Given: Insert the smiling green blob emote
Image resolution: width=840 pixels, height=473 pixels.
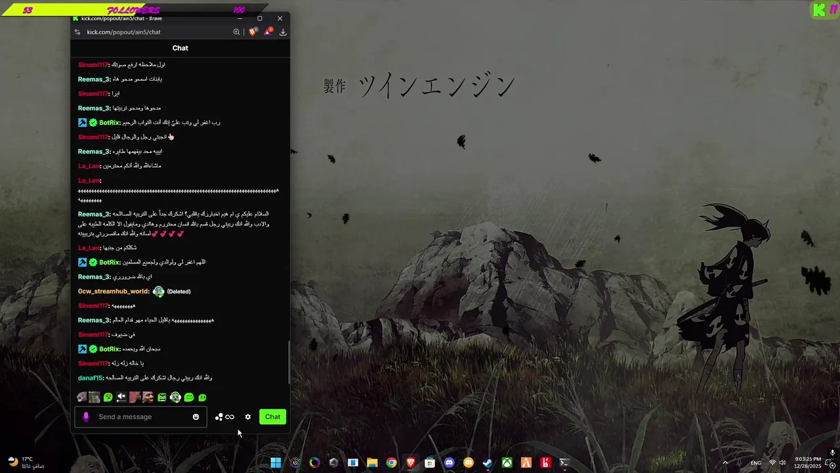Looking at the screenshot, I should (189, 397).
